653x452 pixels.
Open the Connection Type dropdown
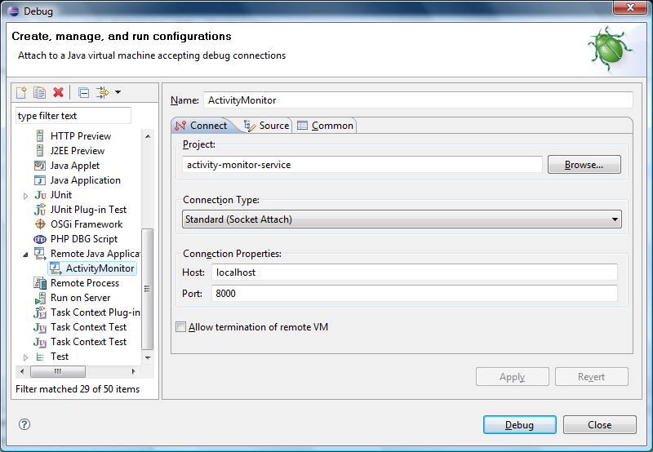coord(402,219)
